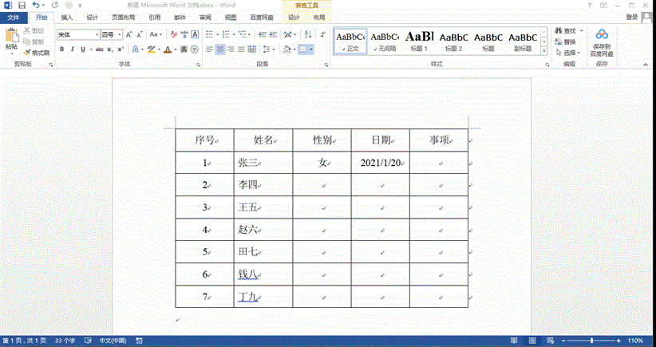Toggle Bold formatting
Viewport: 656px width, 347px height.
61,49
